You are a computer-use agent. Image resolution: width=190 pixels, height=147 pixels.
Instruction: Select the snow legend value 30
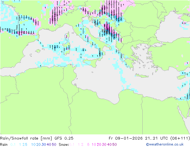click(104, 145)
